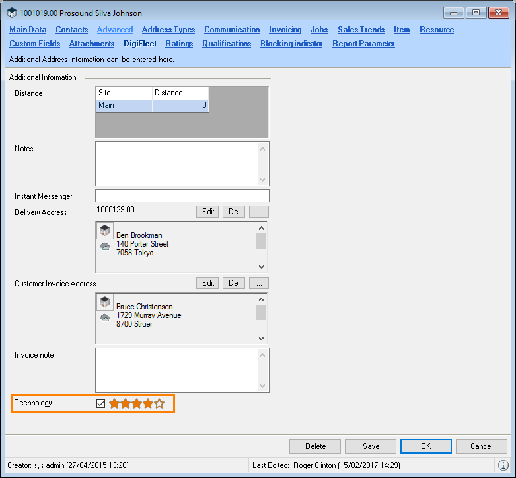Set Technology rating to five stars
The height and width of the screenshot is (478, 516).
click(x=159, y=403)
